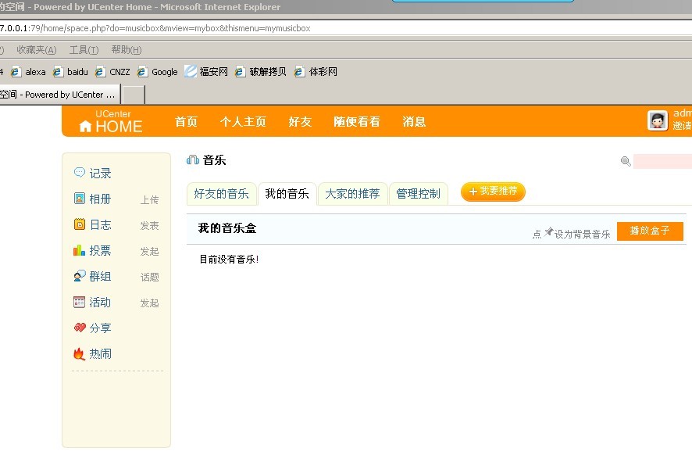Select the 我的音乐 tab
This screenshot has height=455, width=692.
pyautogui.click(x=287, y=193)
